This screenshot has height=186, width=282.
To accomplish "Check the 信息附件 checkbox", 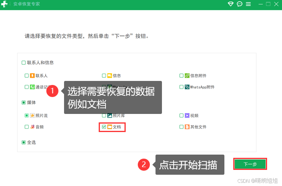I will [x=181, y=76].
